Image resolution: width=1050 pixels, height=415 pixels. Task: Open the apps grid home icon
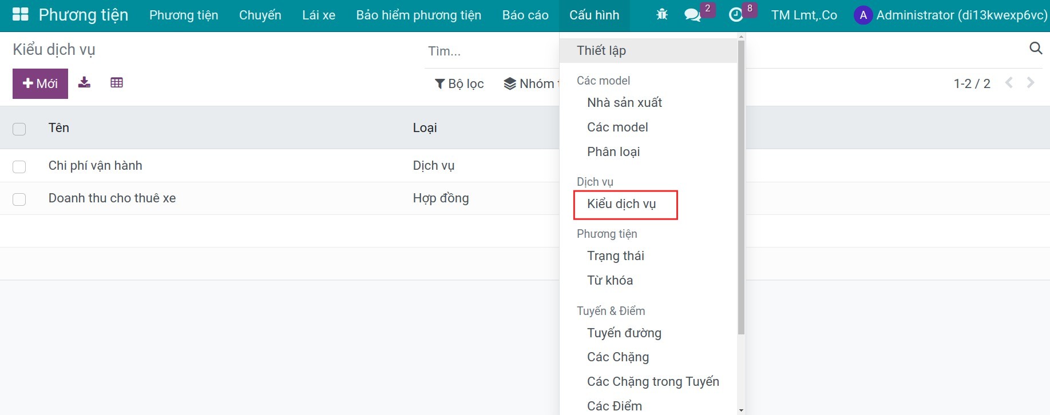tap(21, 14)
